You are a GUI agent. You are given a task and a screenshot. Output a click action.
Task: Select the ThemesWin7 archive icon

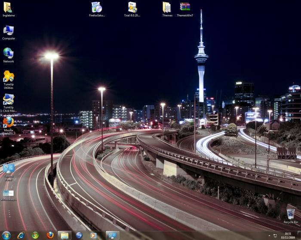pos(185,8)
